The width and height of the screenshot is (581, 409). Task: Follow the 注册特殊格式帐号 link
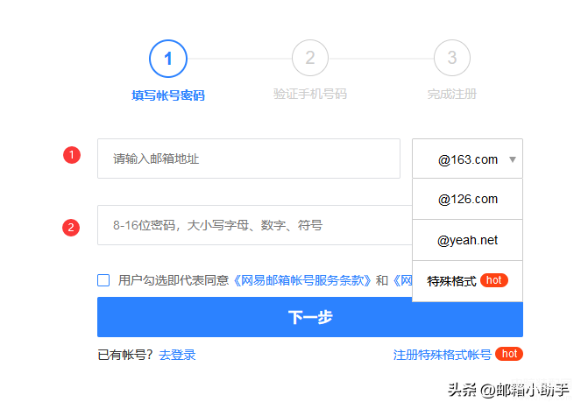tap(443, 355)
